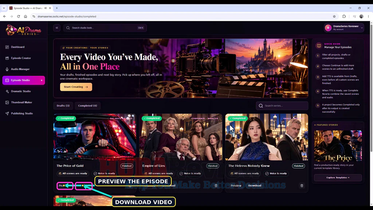Viewport: 373px width, 210px height.
Task: Click Explore Templates button
Action: (x=338, y=178)
